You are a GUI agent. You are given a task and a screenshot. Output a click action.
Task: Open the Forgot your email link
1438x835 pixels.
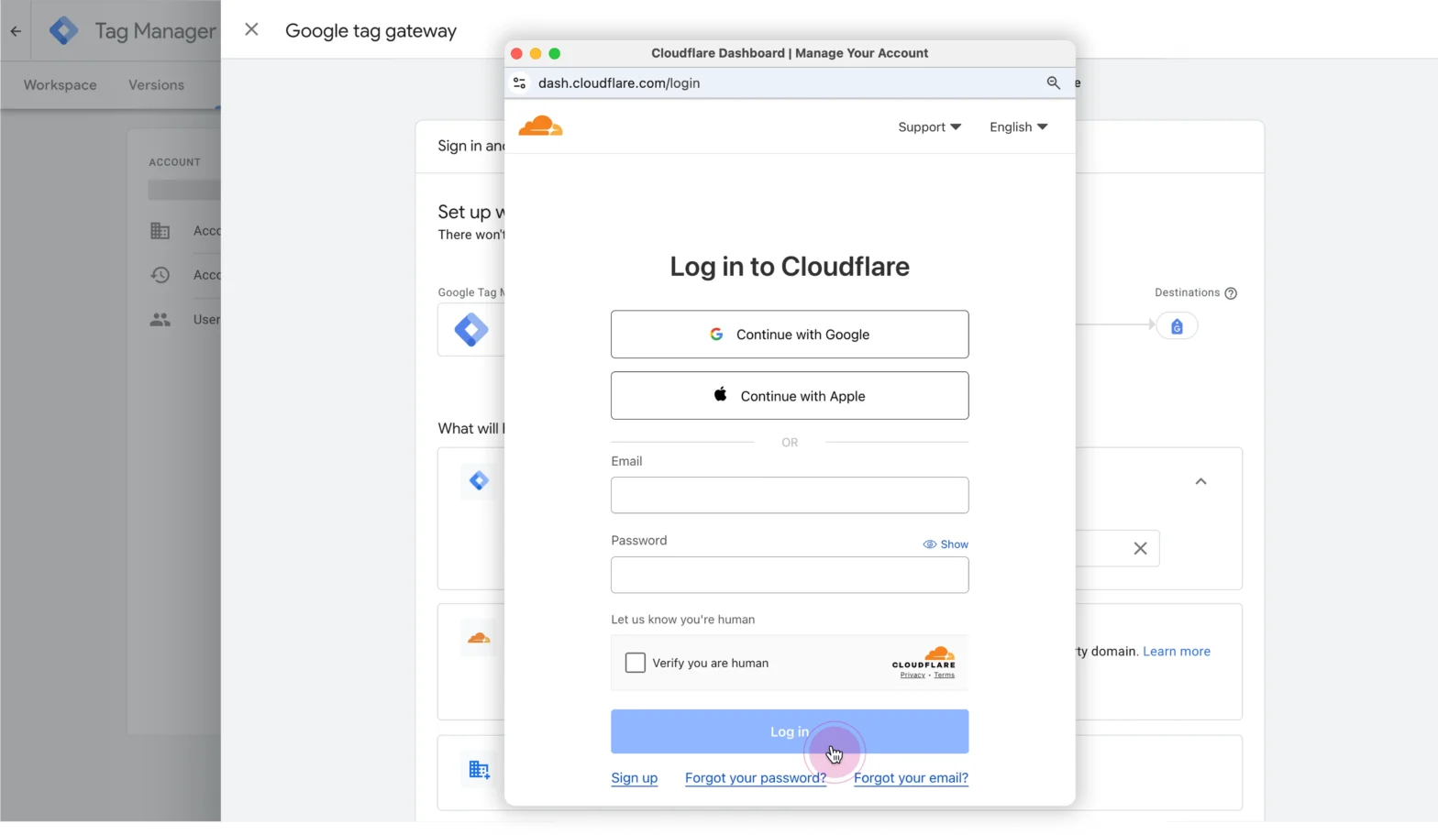click(911, 778)
